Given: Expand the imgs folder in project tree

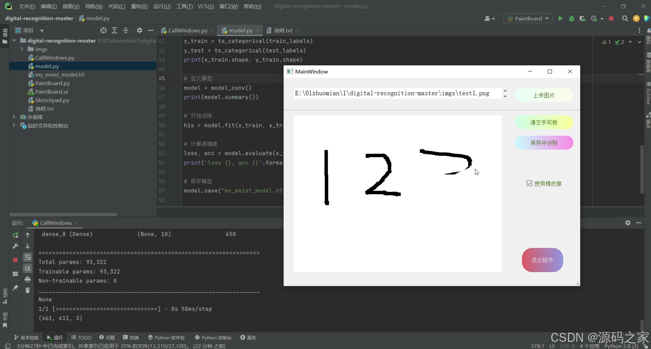Looking at the screenshot, I should click(x=22, y=49).
